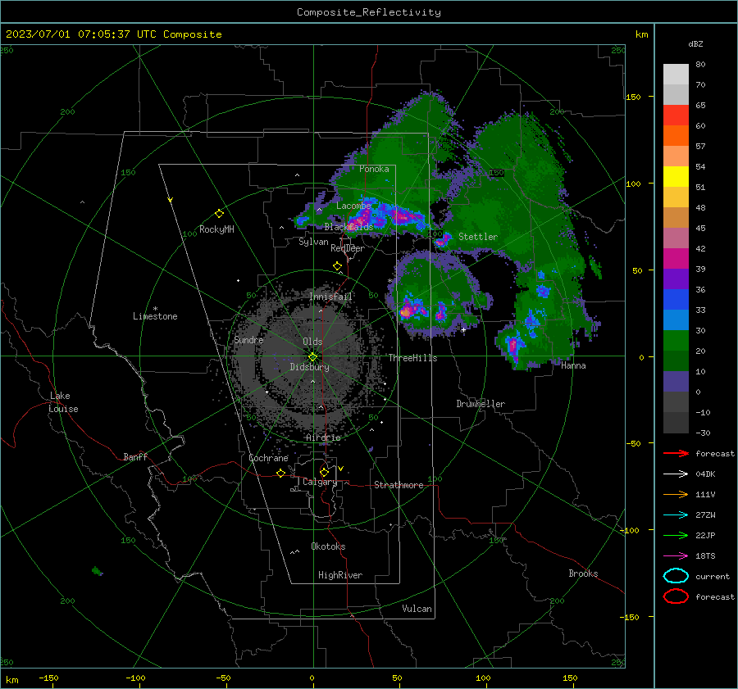738x689 pixels.
Task: Select the orange 111V arrow legend entry
Action: [x=676, y=494]
